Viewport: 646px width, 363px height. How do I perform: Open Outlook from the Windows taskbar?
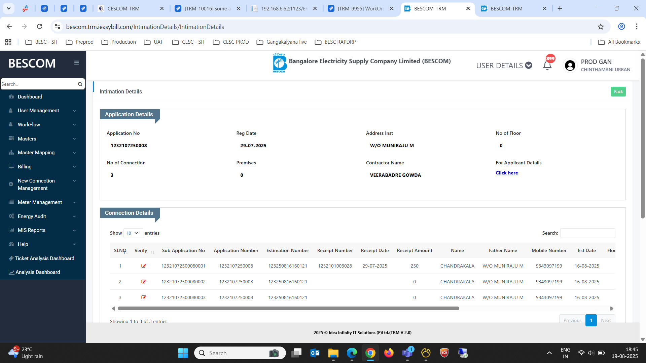[x=315, y=353]
